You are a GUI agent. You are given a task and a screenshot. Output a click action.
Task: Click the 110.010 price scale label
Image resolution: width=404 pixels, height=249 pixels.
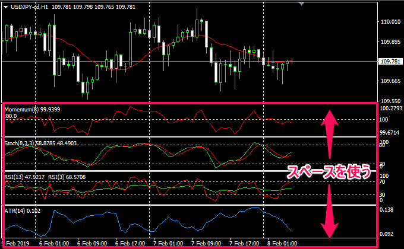[390, 22]
